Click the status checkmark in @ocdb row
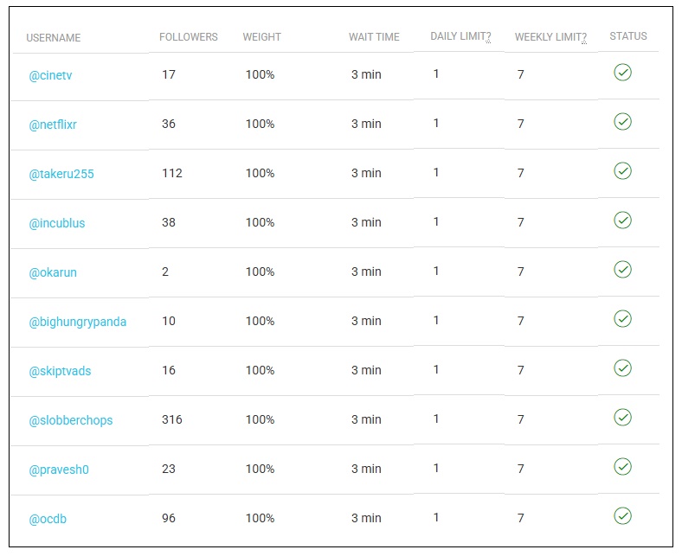This screenshot has height=556, width=682. 622,515
